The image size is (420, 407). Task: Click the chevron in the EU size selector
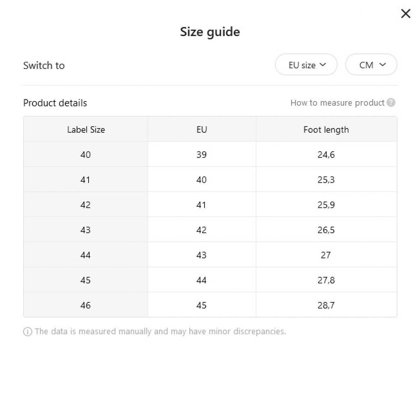(323, 64)
